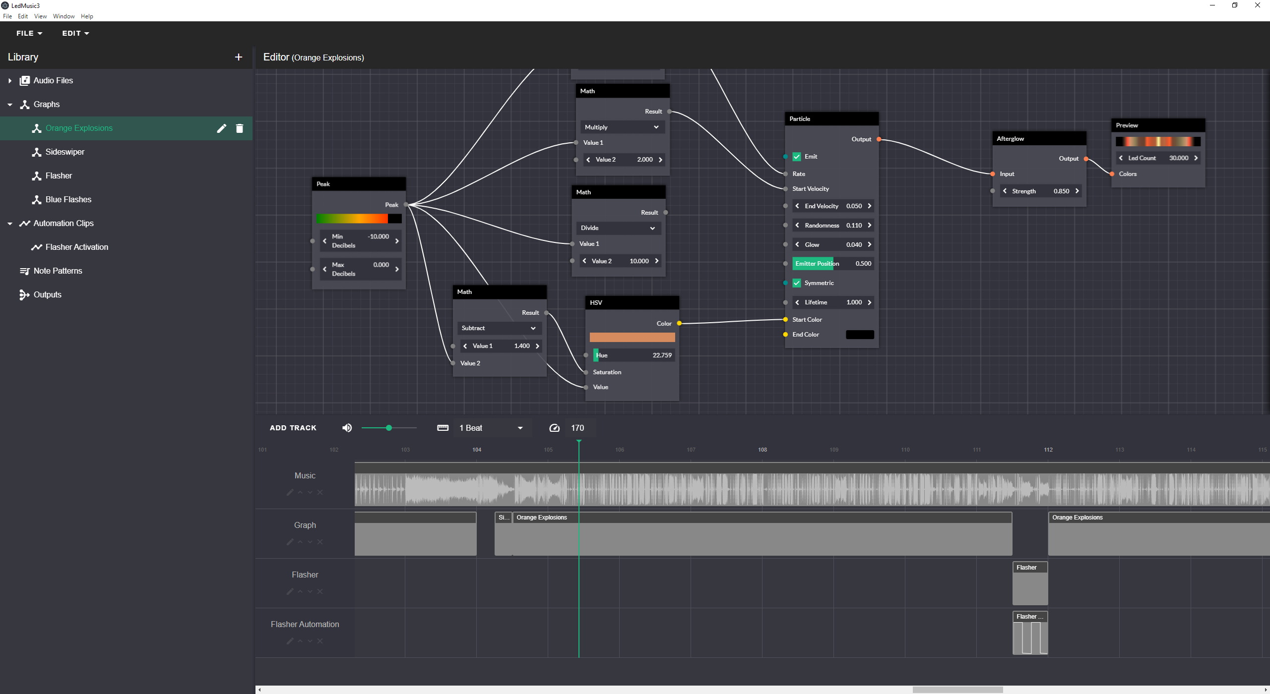Image resolution: width=1270 pixels, height=694 pixels.
Task: Click the Outputs icon in the library
Action: (24, 295)
